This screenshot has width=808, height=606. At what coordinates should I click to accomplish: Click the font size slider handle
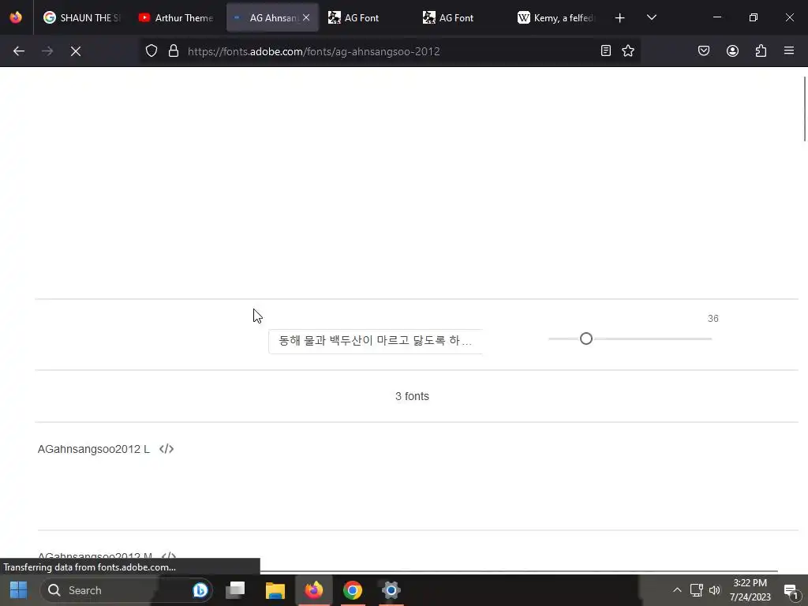[586, 339]
